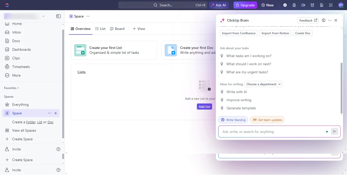Expand the Favorites section chevron
Viewport: 347px width, 175px height.
pos(18,88)
